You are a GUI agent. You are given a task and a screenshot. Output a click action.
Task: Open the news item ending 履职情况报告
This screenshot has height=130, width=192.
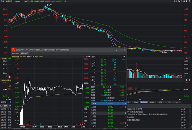[x=157, y=120]
